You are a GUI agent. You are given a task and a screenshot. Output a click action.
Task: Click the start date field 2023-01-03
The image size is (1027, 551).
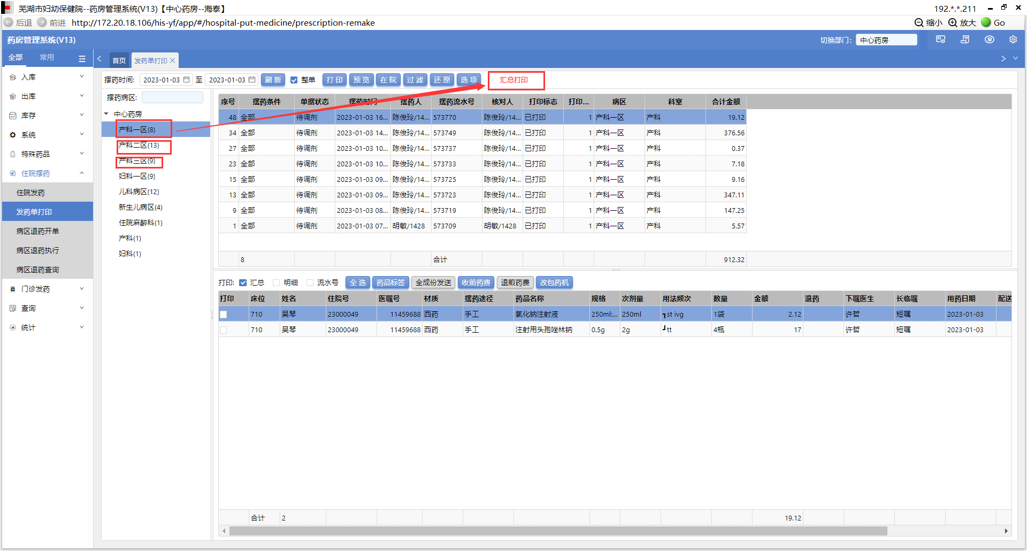coord(166,80)
